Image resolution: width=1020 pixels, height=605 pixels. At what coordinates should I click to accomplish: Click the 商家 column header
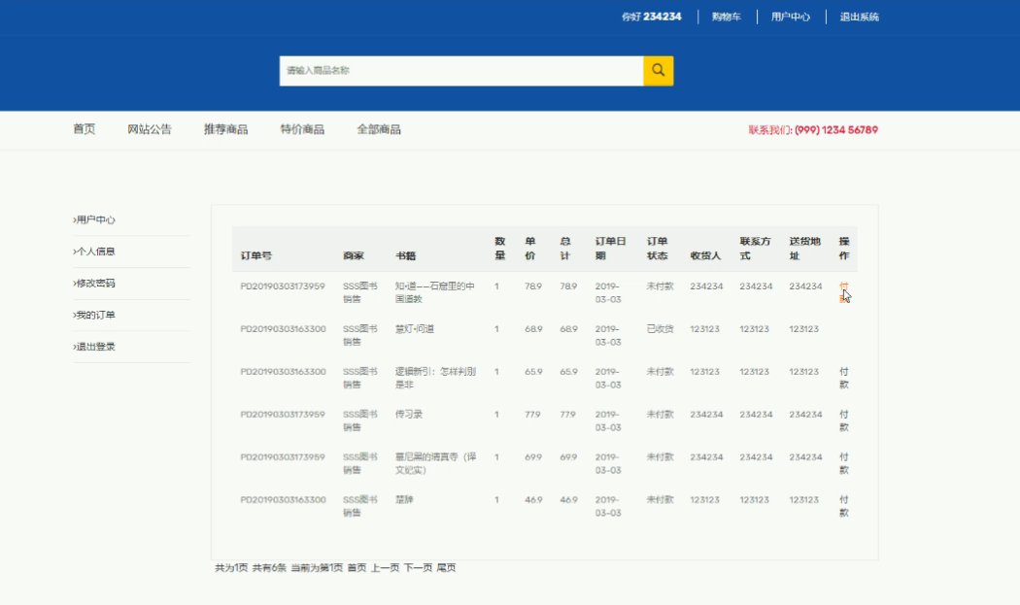tap(354, 255)
